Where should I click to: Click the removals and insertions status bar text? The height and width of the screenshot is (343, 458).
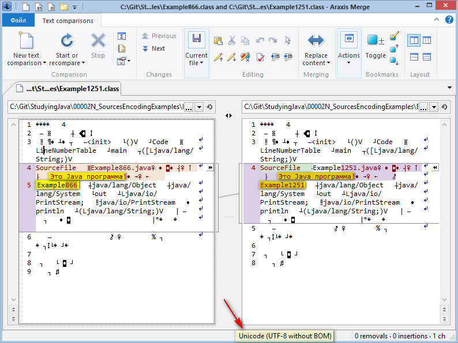pyautogui.click(x=400, y=336)
